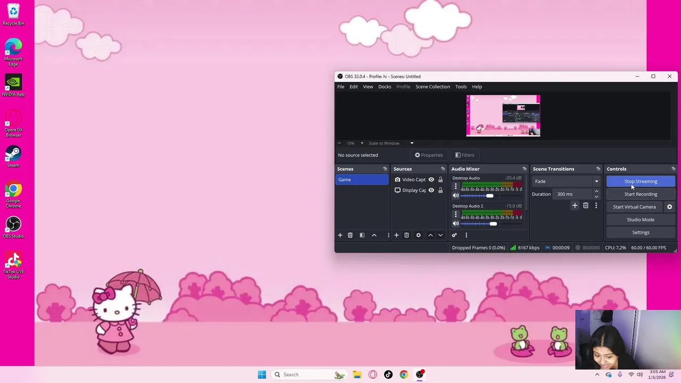Open the Docks menu
681x383 pixels.
pyautogui.click(x=385, y=87)
